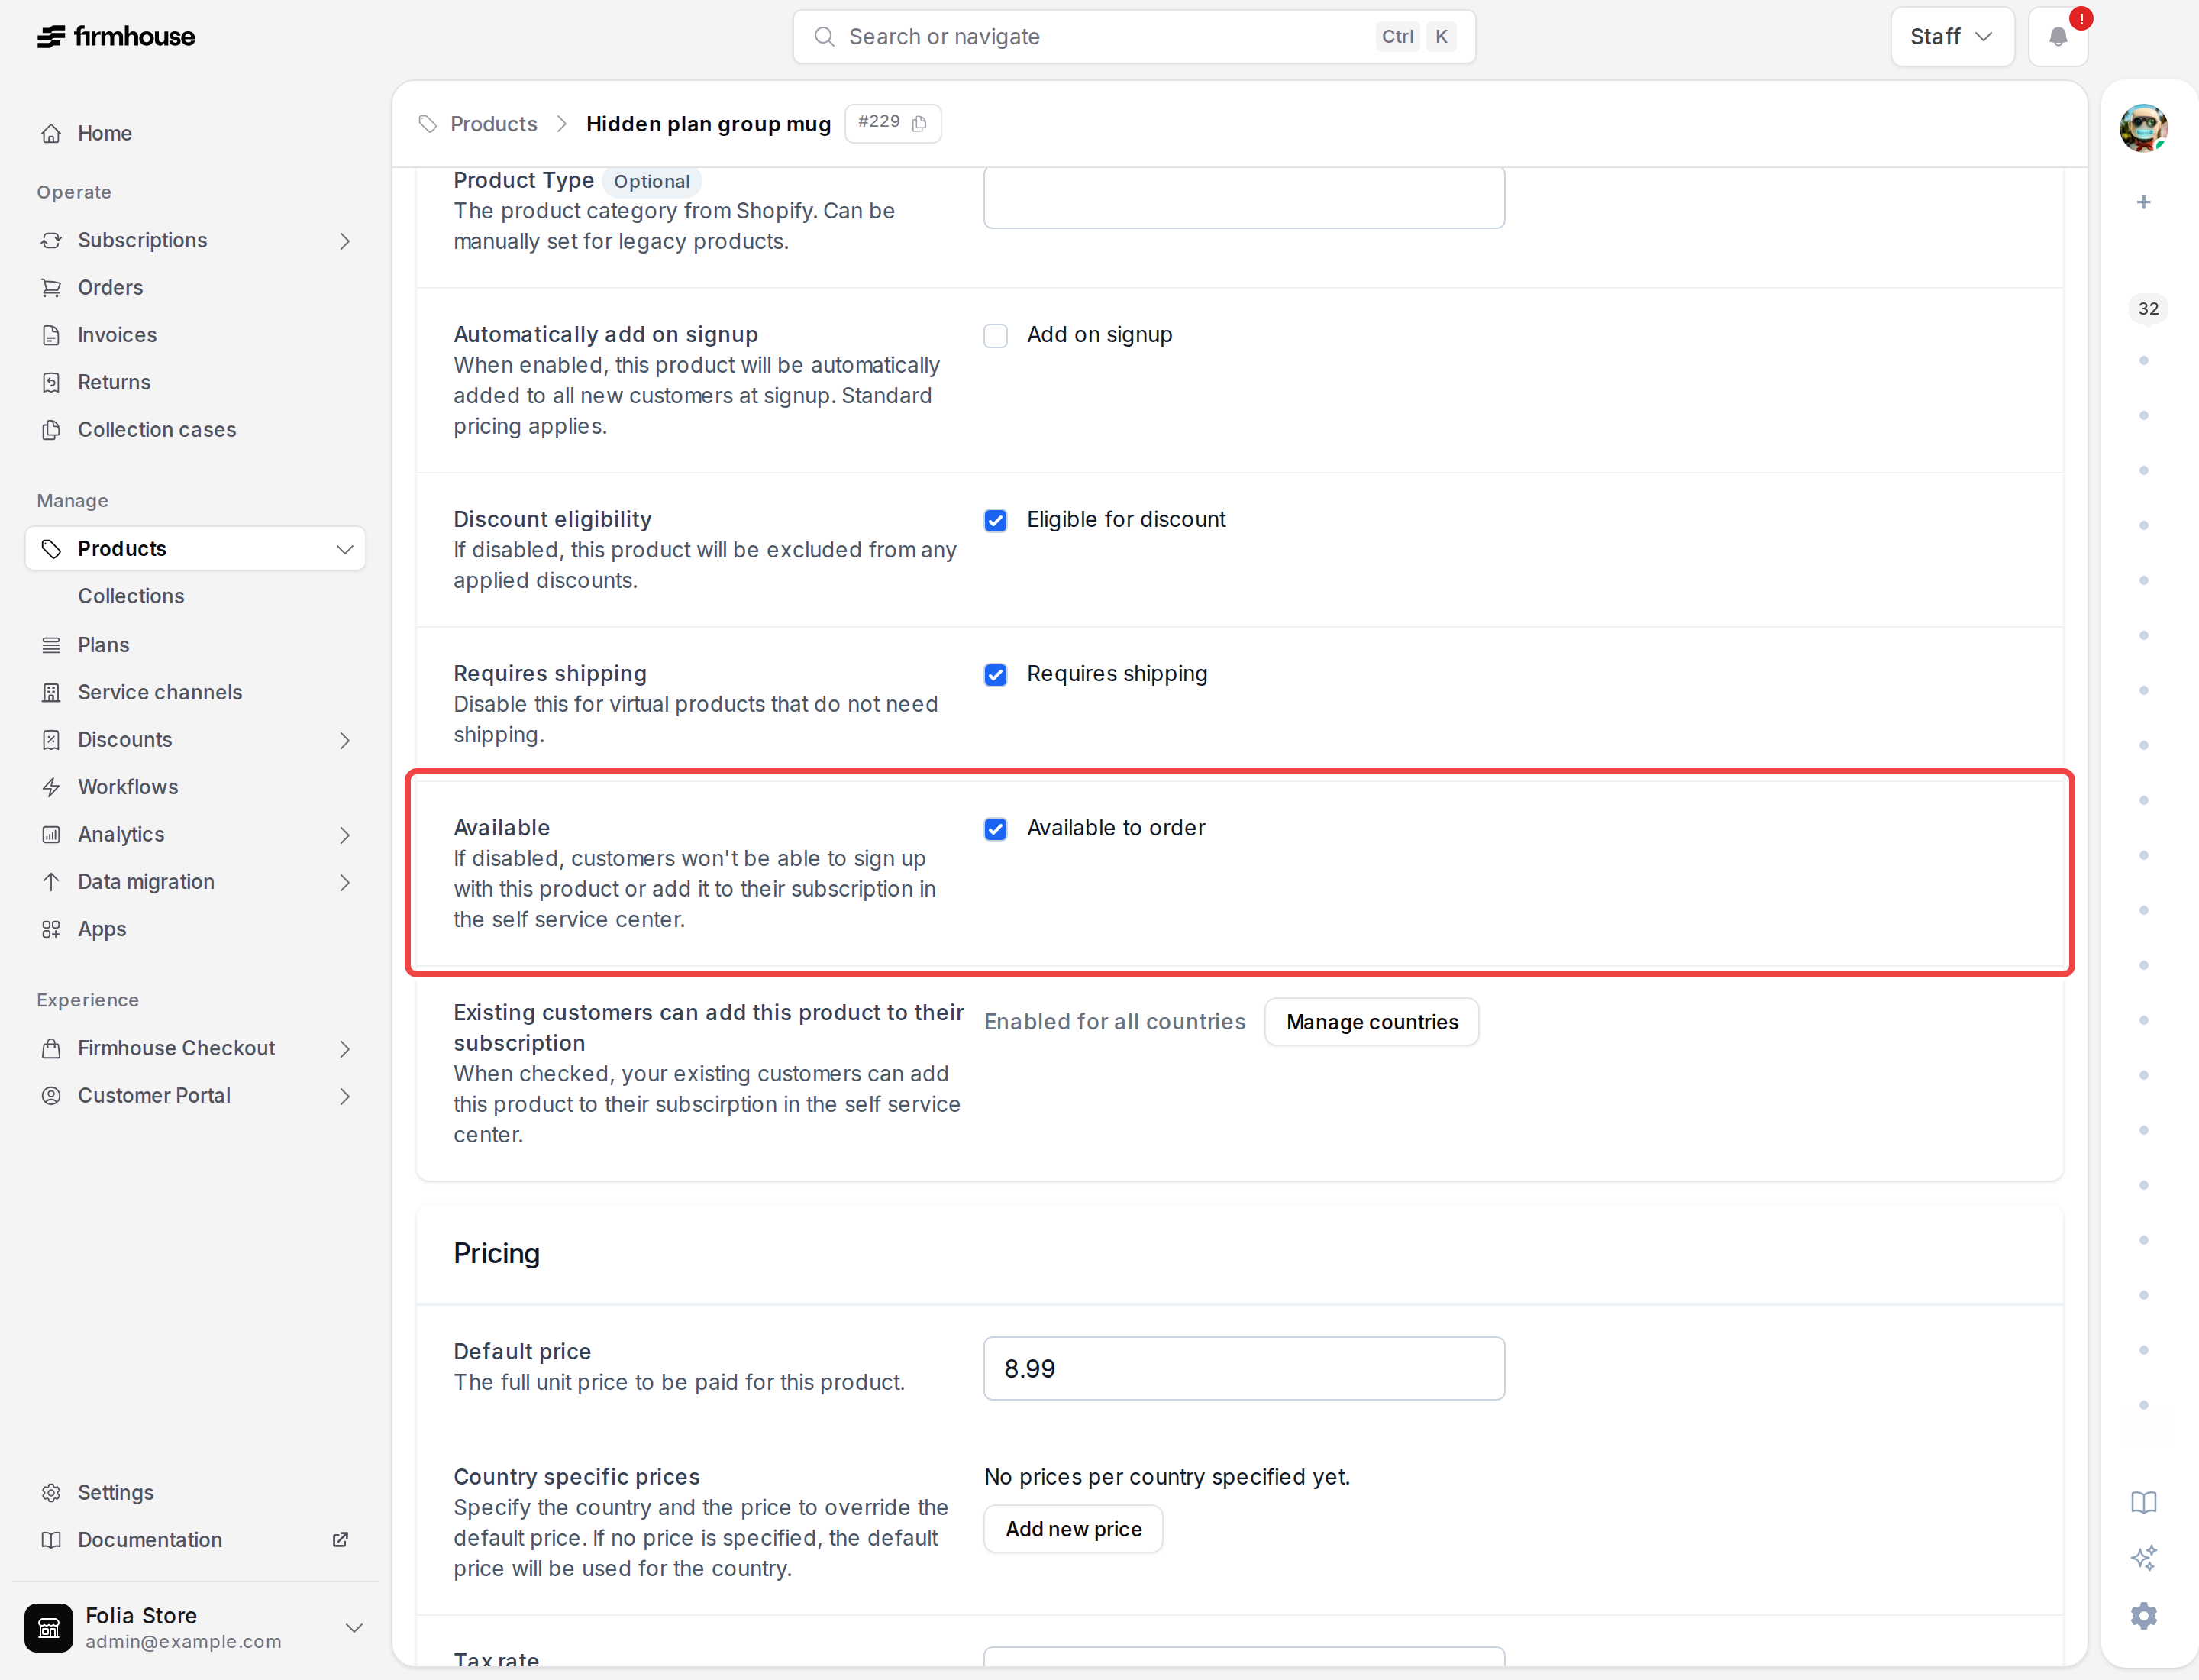Click the Workflows lightning icon
Image resolution: width=2199 pixels, height=1680 pixels.
51,787
